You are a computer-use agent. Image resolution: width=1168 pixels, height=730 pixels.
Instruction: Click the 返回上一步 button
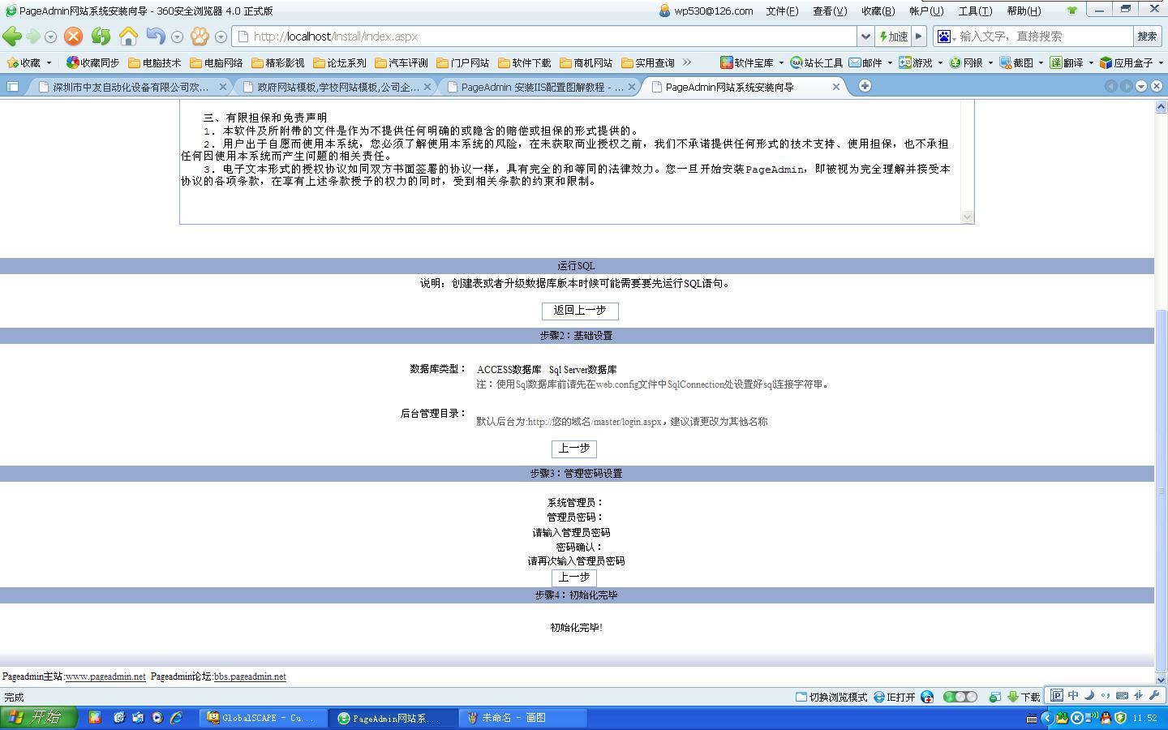[580, 311]
